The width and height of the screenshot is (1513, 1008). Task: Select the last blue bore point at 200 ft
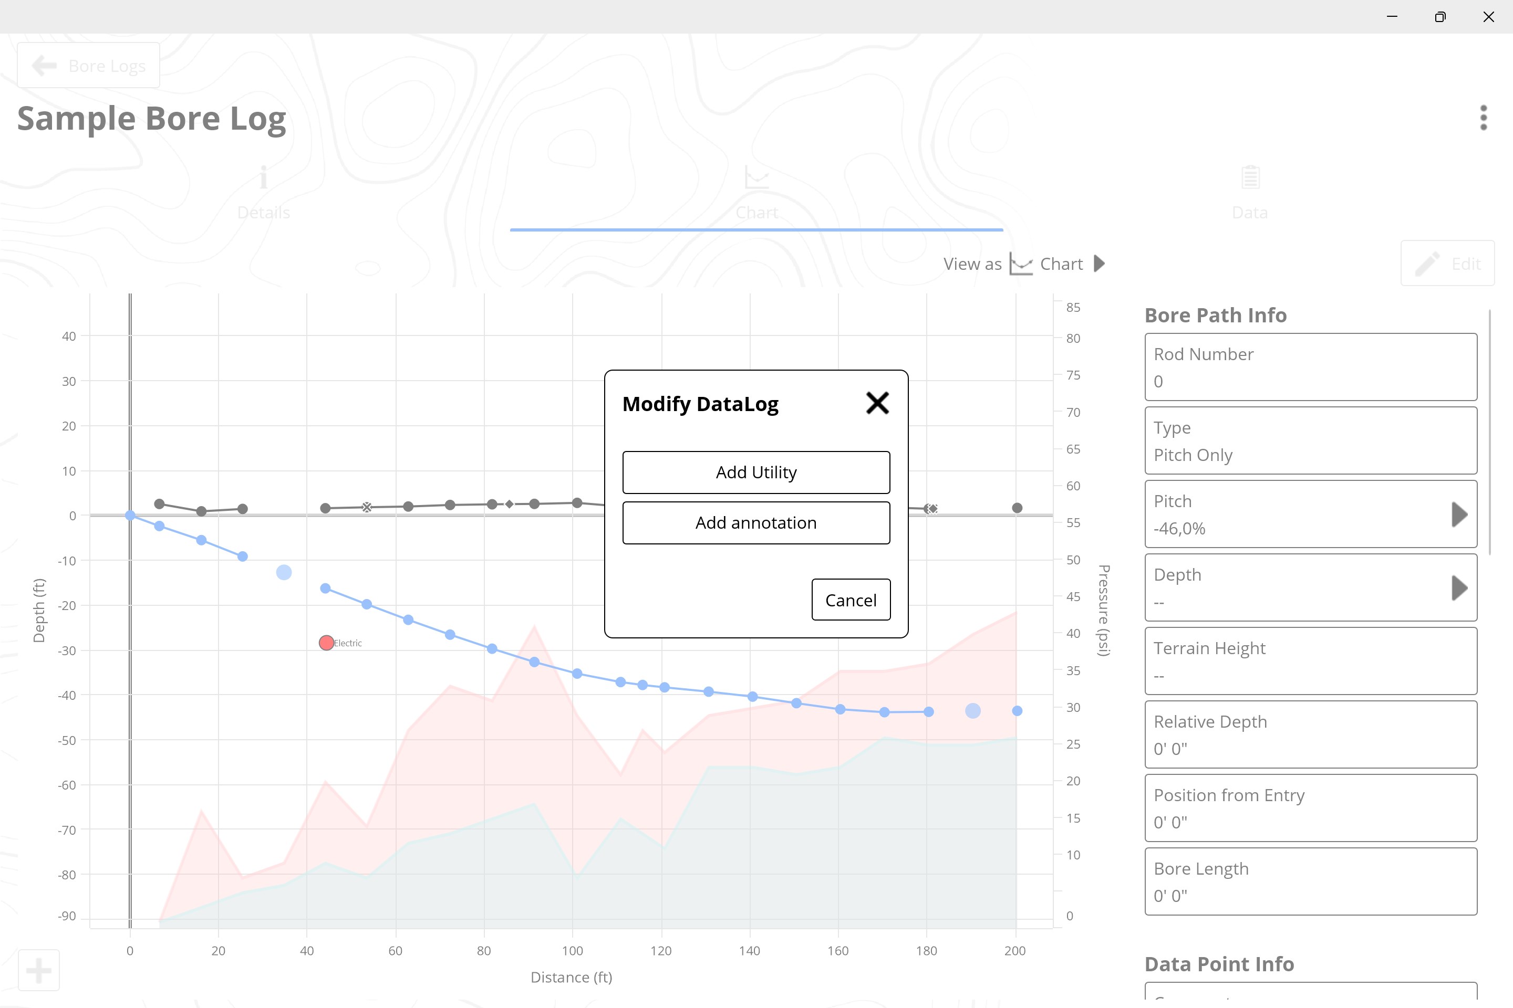coord(1017,711)
